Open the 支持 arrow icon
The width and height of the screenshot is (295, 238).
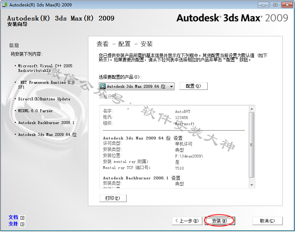(x=22, y=224)
